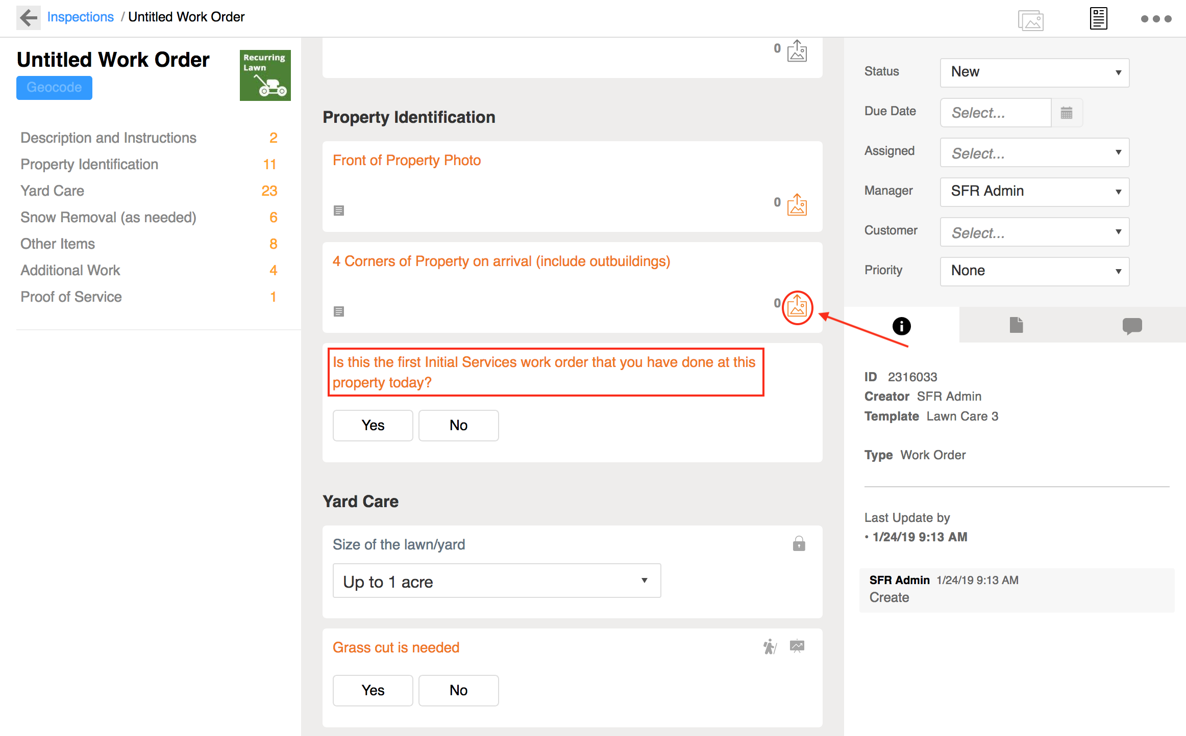1186x736 pixels.
Task: Click the Recurring Lawn template thumbnail
Action: 265,75
